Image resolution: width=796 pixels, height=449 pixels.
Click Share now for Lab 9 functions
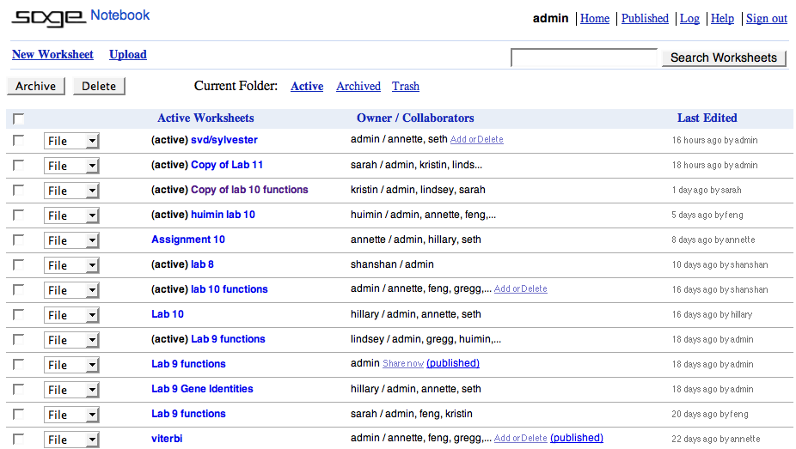[402, 364]
